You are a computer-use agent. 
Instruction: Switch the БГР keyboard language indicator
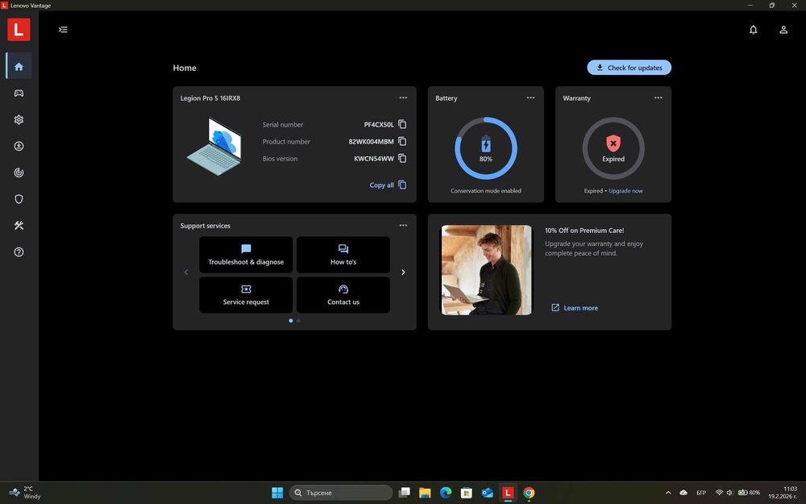tap(701, 493)
